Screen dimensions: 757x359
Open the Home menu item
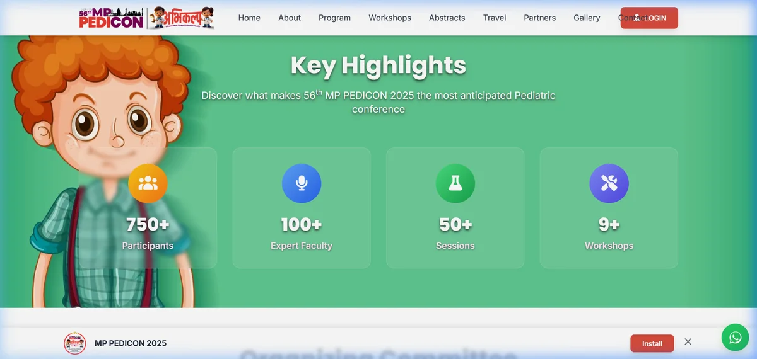click(x=249, y=18)
